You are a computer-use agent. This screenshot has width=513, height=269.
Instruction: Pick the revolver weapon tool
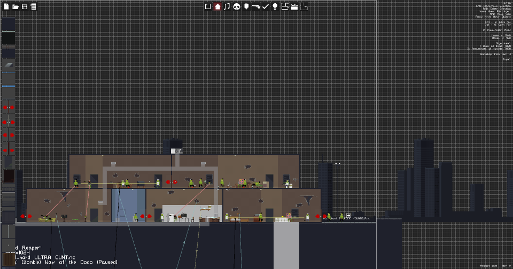(256, 6)
